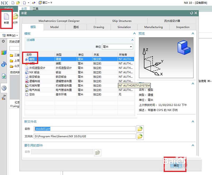Open the reuse library books icon in sidebar
The height and width of the screenshot is (175, 212).
pyautogui.click(x=4, y=52)
